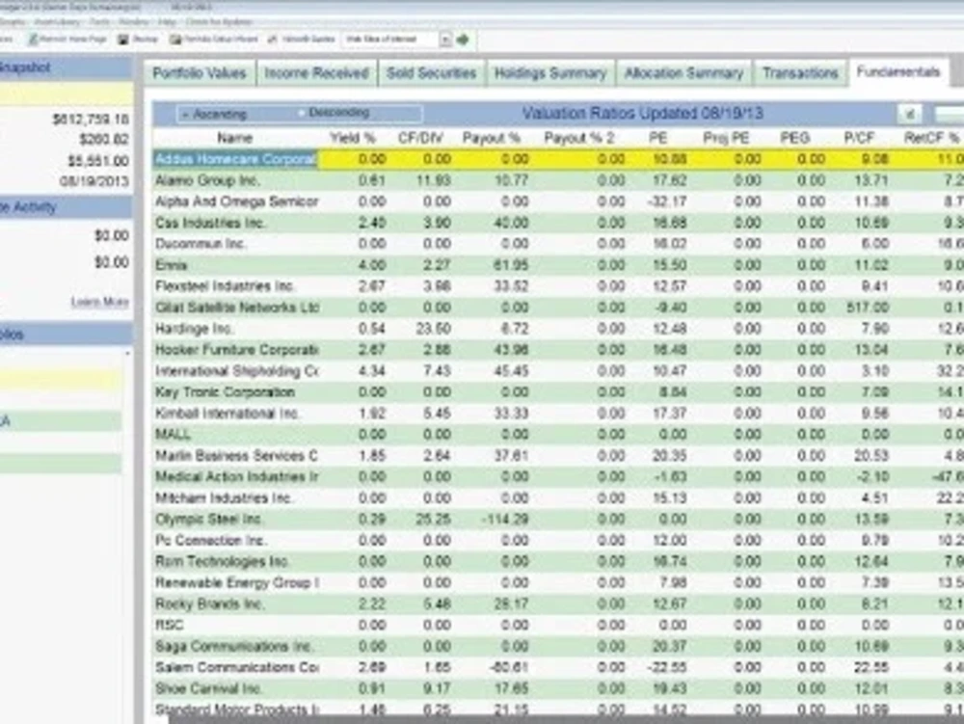Select the Rcm Technologies Inc. row
The height and width of the screenshot is (724, 964).
[x=558, y=562]
